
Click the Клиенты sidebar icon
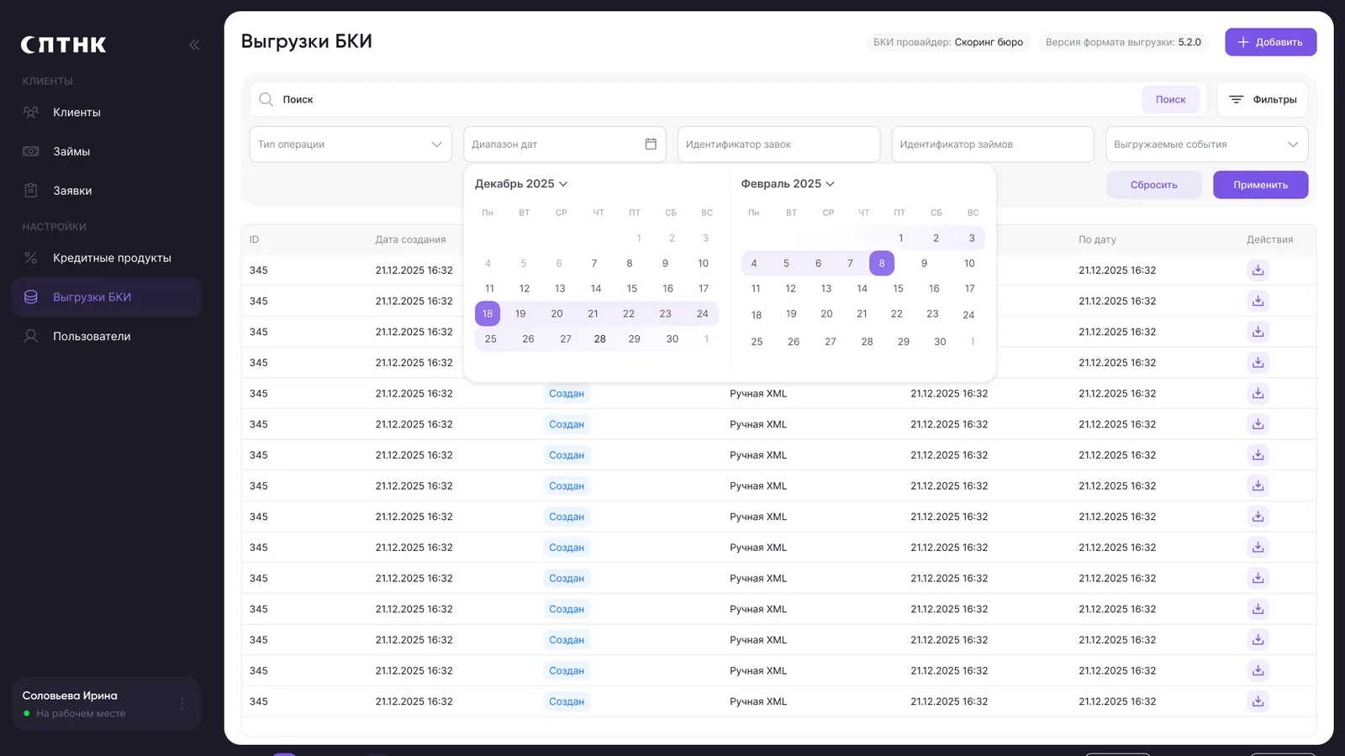[x=31, y=112]
